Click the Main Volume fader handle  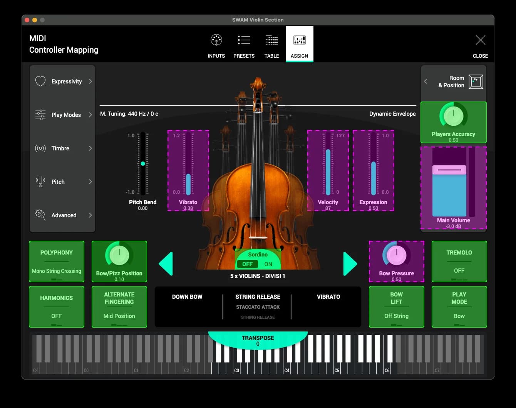449,170
